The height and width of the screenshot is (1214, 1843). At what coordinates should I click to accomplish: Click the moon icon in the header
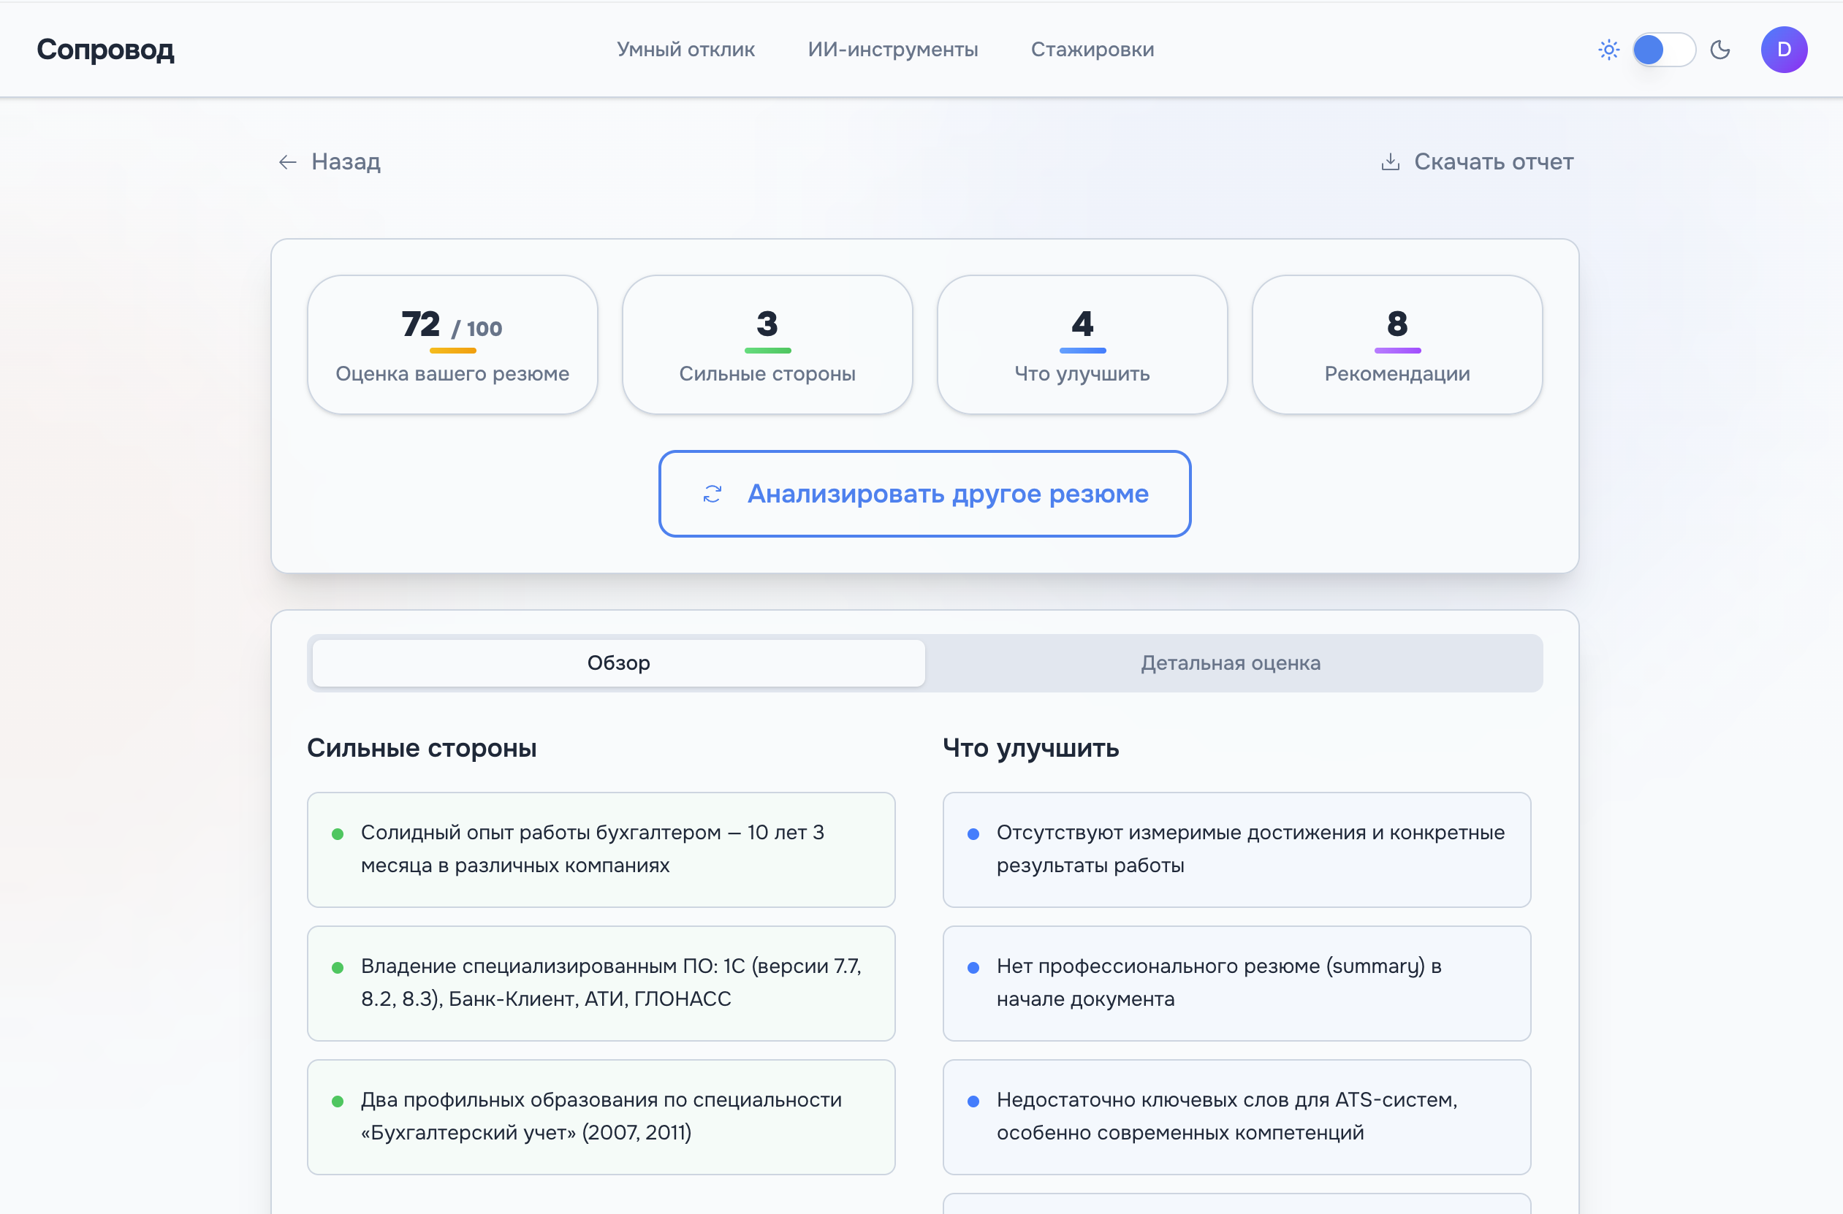pyautogui.click(x=1721, y=49)
